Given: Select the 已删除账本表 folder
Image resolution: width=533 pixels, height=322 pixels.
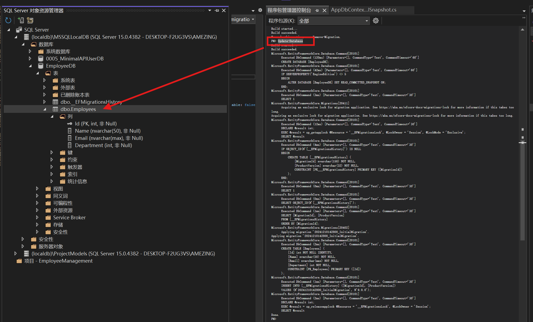Looking at the screenshot, I should pos(75,95).
